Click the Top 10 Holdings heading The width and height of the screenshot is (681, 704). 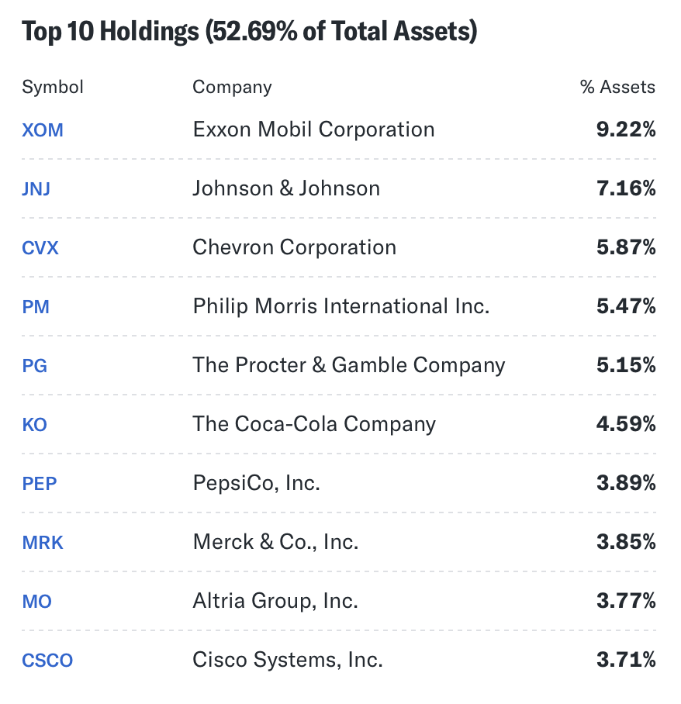click(x=250, y=30)
